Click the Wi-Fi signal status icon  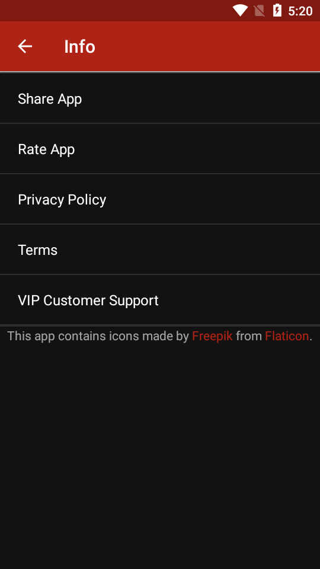coord(240,11)
